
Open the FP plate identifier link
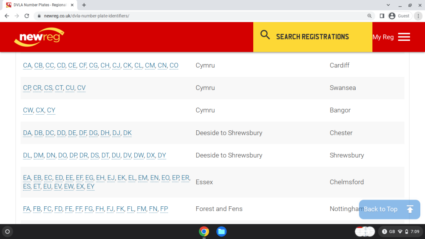point(164,209)
